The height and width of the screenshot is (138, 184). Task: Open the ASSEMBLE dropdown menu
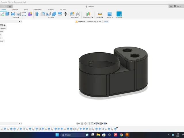[x=75, y=18]
